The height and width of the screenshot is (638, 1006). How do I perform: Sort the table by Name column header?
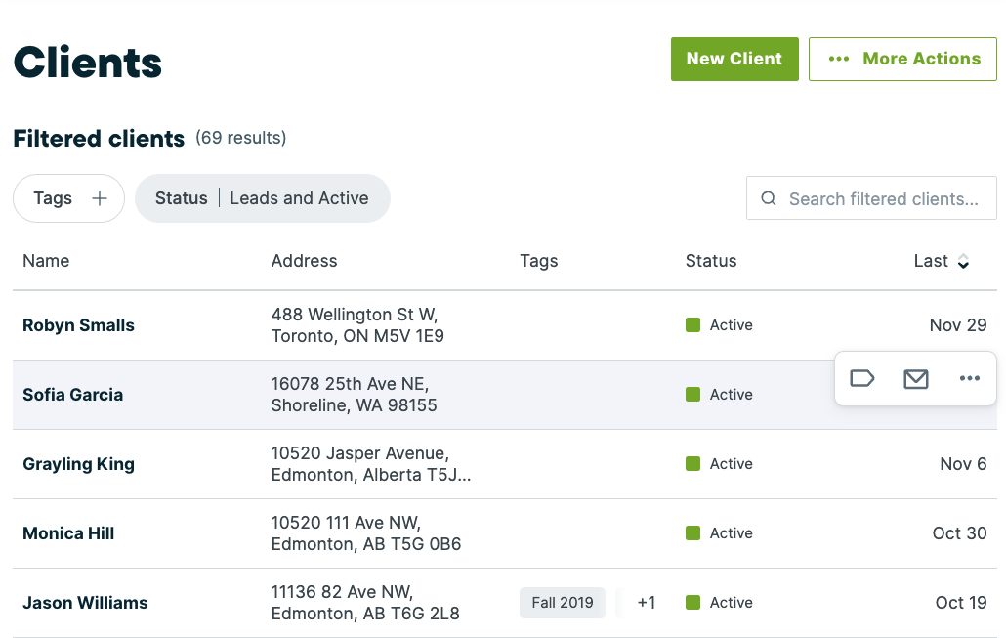click(46, 261)
